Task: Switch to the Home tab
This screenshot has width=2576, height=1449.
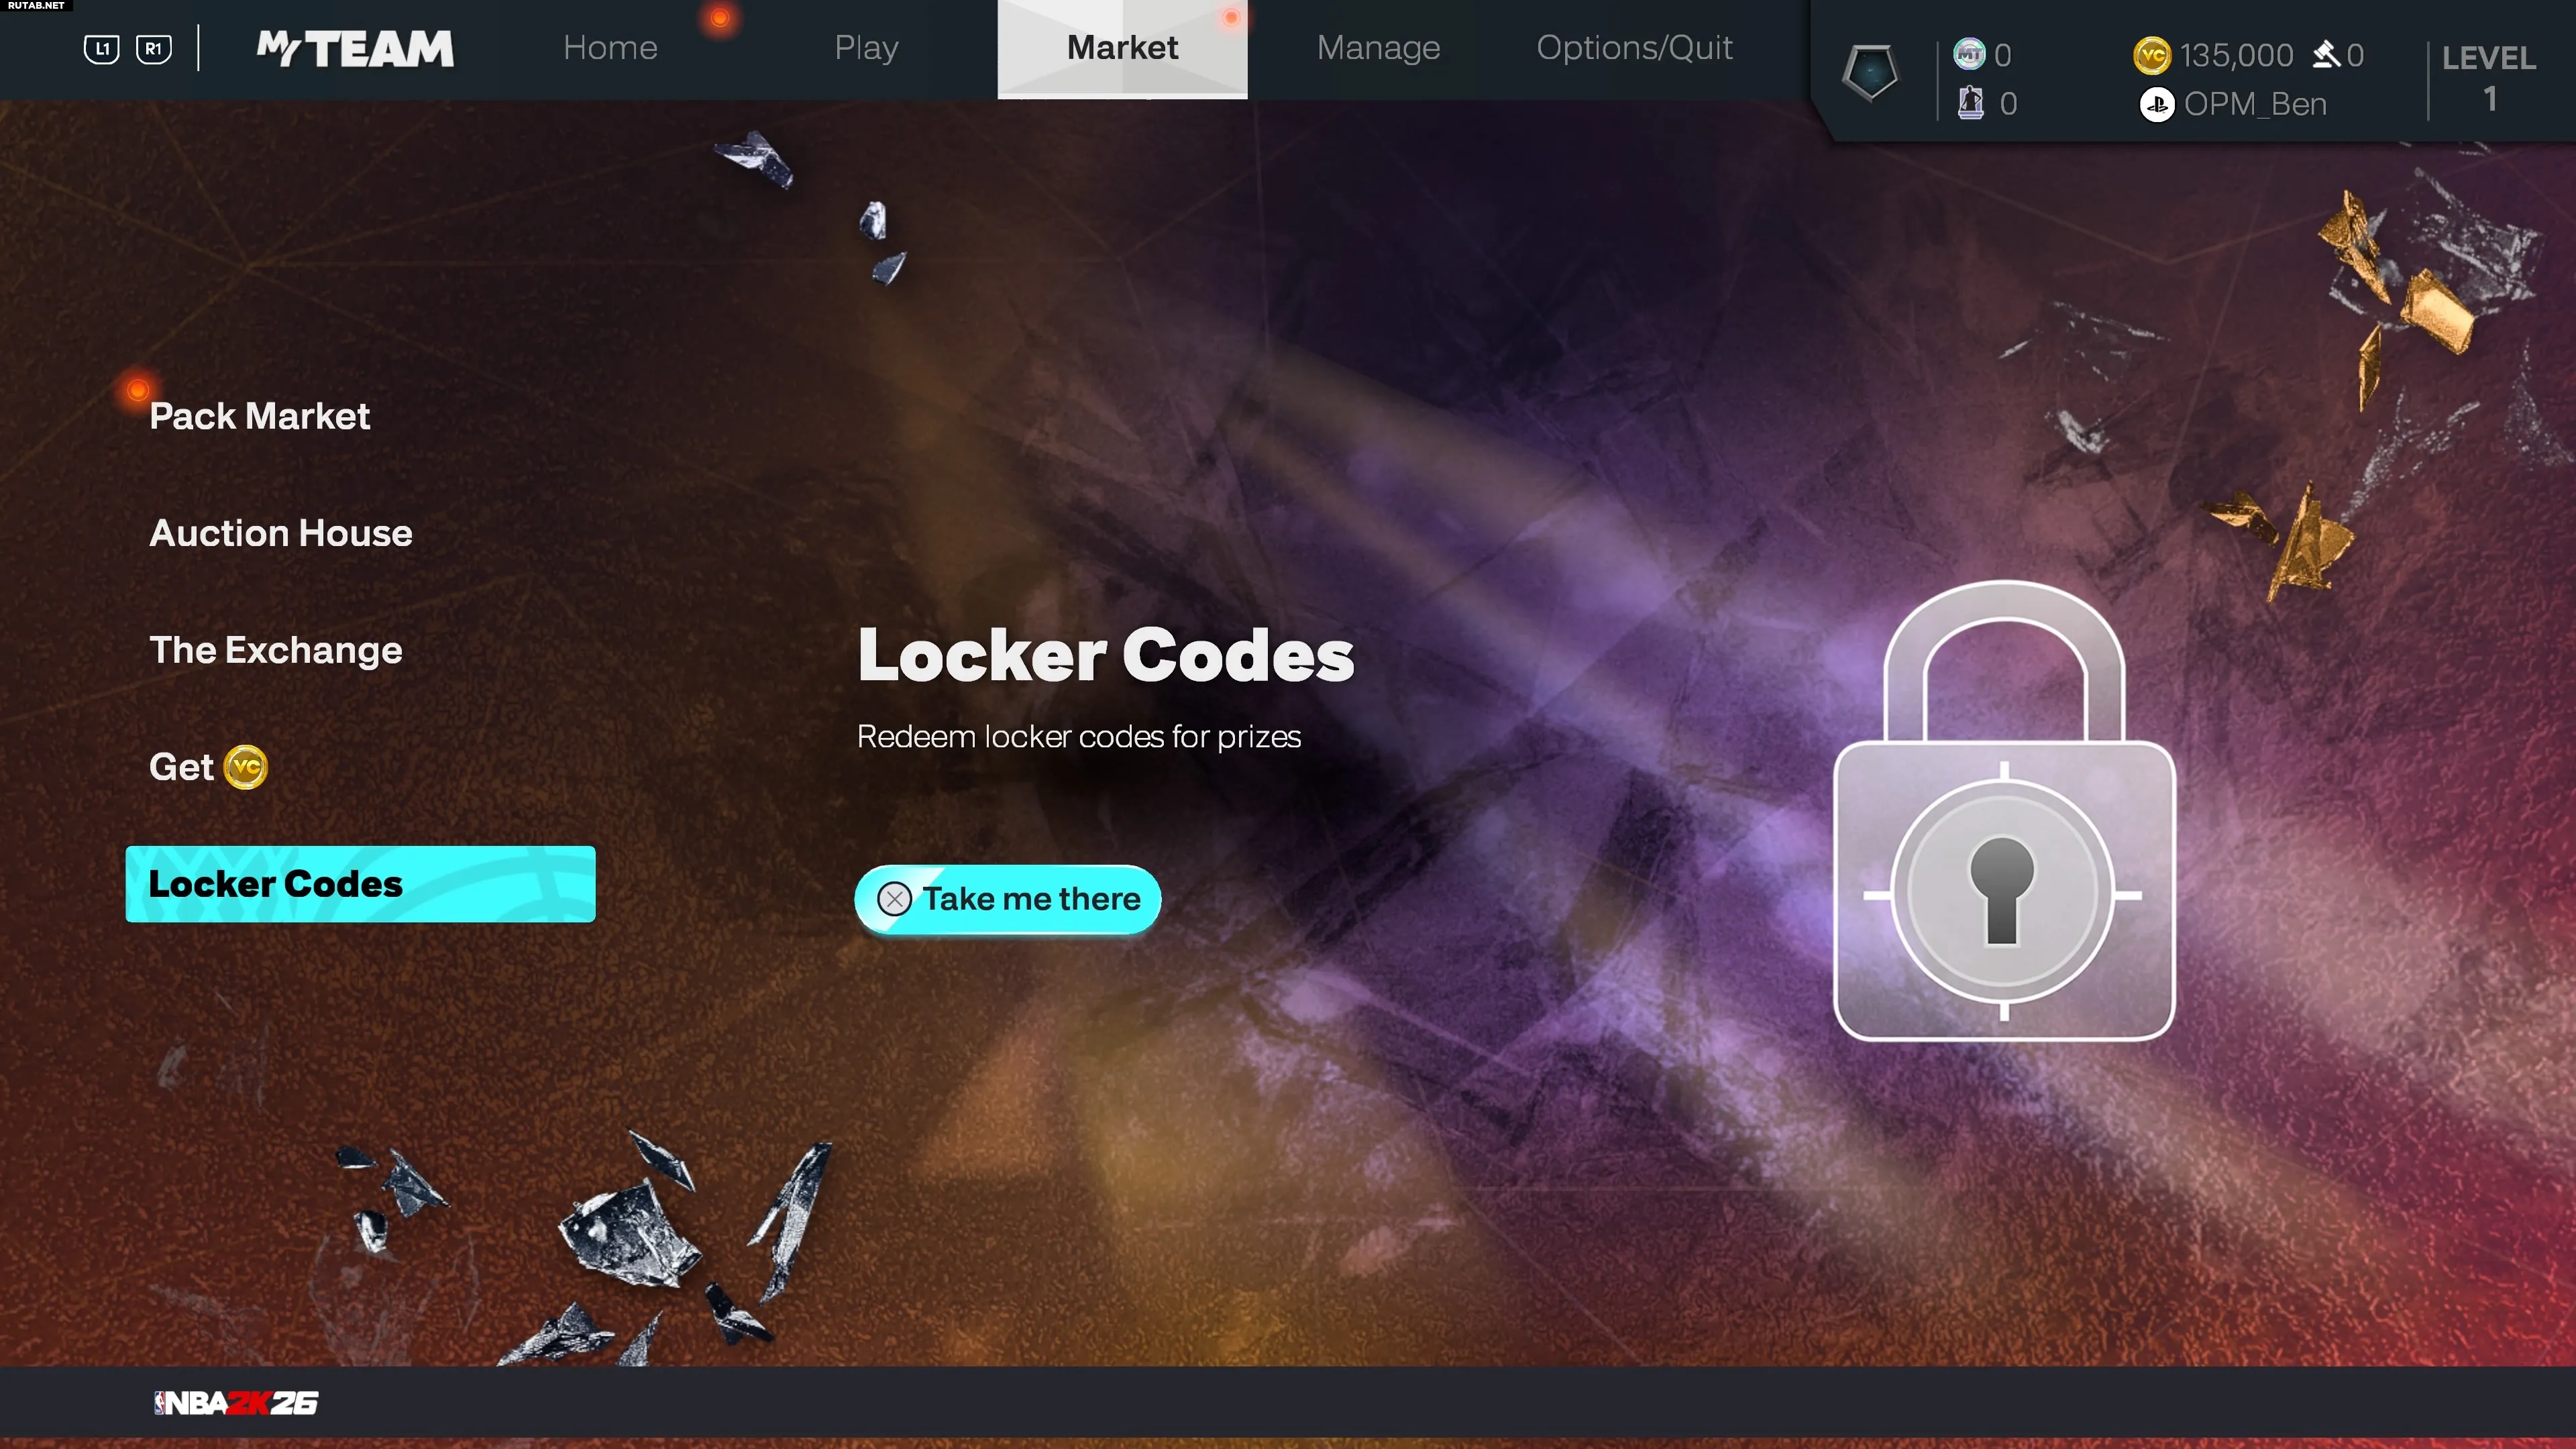Action: click(x=610, y=47)
